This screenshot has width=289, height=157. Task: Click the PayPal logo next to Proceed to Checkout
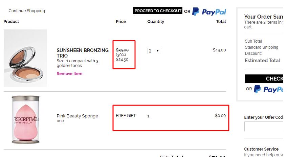pos(209,12)
